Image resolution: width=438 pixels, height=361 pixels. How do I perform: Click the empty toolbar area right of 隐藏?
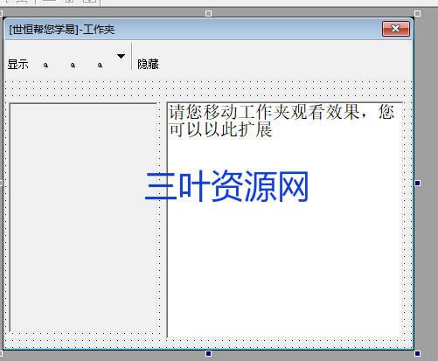pyautogui.click(x=286, y=59)
